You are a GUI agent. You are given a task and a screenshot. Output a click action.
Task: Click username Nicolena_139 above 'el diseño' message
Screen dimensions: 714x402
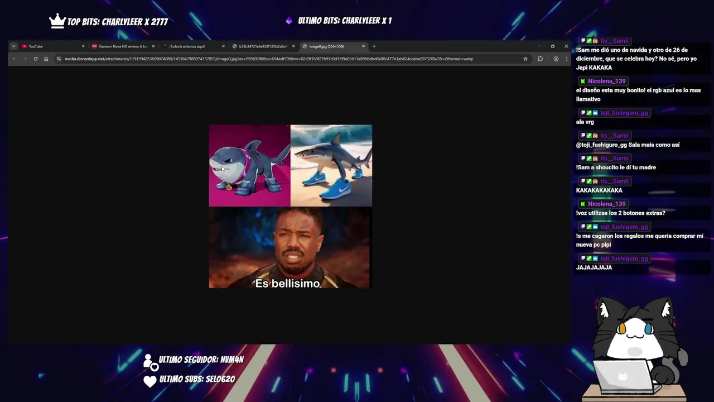coord(606,82)
